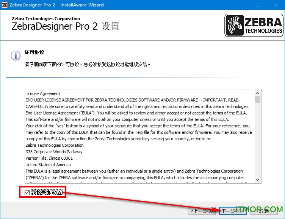The width and height of the screenshot is (285, 219).
Task: Click the blue information icon
Action: (16, 56)
